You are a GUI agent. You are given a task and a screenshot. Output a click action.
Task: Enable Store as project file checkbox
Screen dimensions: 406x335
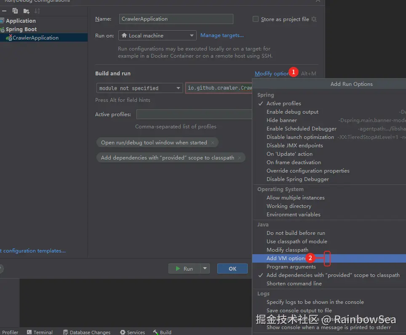coord(255,19)
